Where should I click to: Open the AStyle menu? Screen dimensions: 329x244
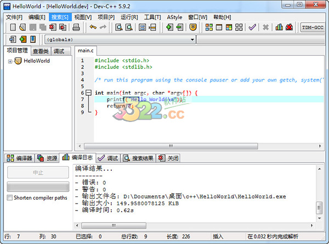174,17
